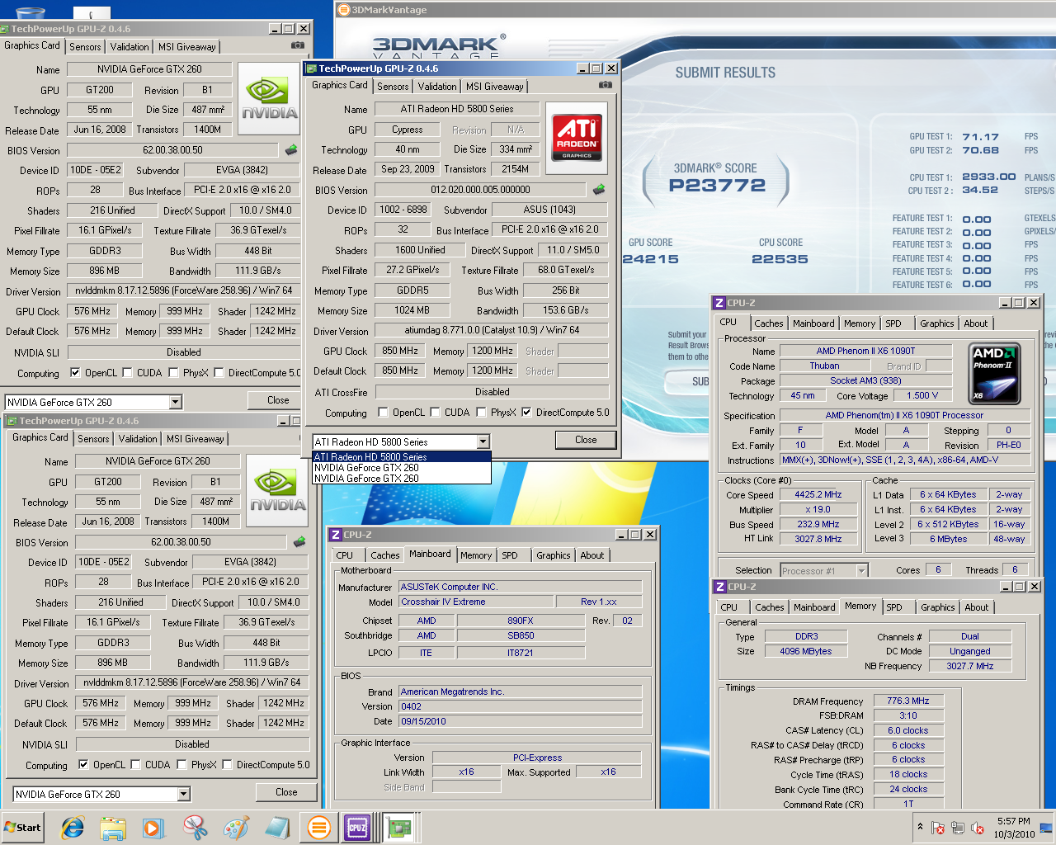Show hidden tray icons arrow

(920, 827)
